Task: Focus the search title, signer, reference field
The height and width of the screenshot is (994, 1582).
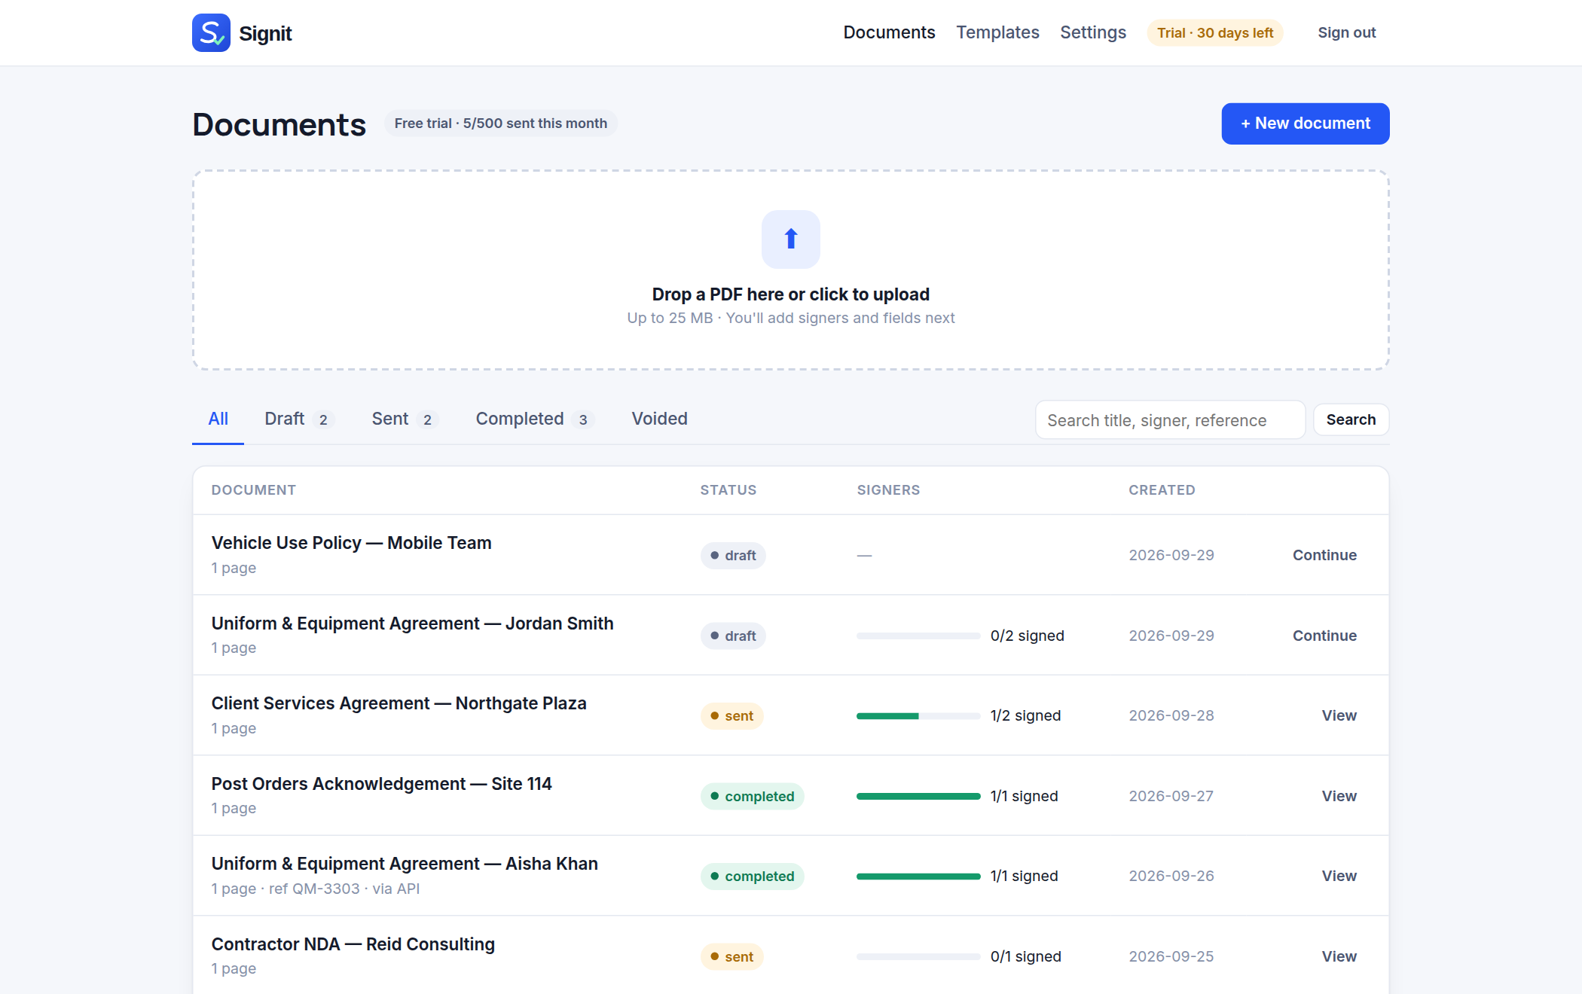Action: click(1170, 420)
